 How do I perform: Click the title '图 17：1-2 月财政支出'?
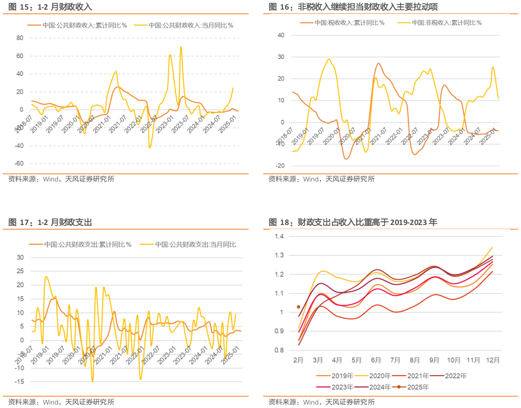click(50, 222)
